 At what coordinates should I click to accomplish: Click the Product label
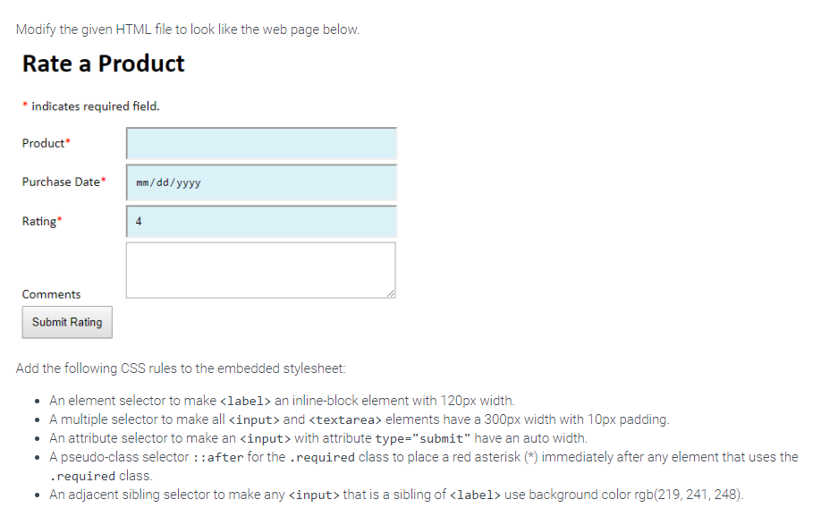coord(43,143)
